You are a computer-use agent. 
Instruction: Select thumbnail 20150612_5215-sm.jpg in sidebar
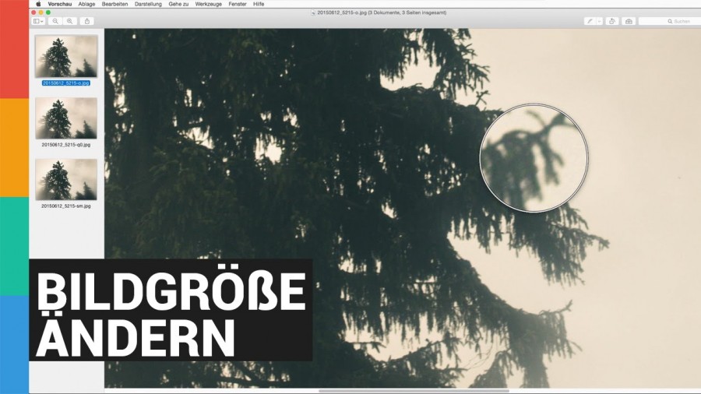click(66, 180)
